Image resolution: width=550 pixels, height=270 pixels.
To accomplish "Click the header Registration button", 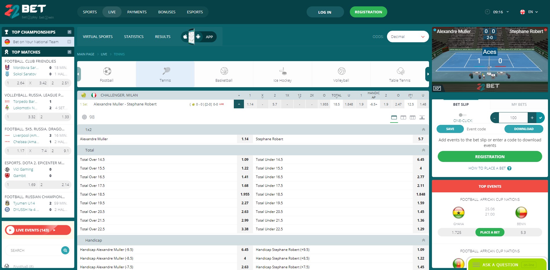I will pyautogui.click(x=368, y=12).
